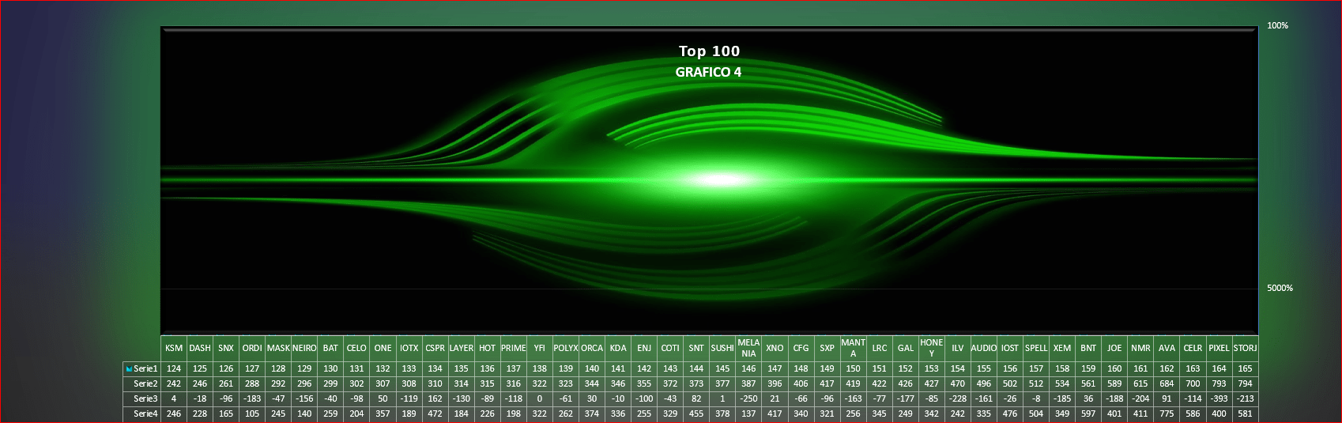This screenshot has width=1342, height=423.
Task: Select Serie1 value 124 under KSM
Action: (x=174, y=368)
